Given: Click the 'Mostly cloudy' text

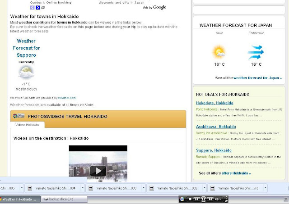Looking at the screenshot, I should (x=26, y=89).
